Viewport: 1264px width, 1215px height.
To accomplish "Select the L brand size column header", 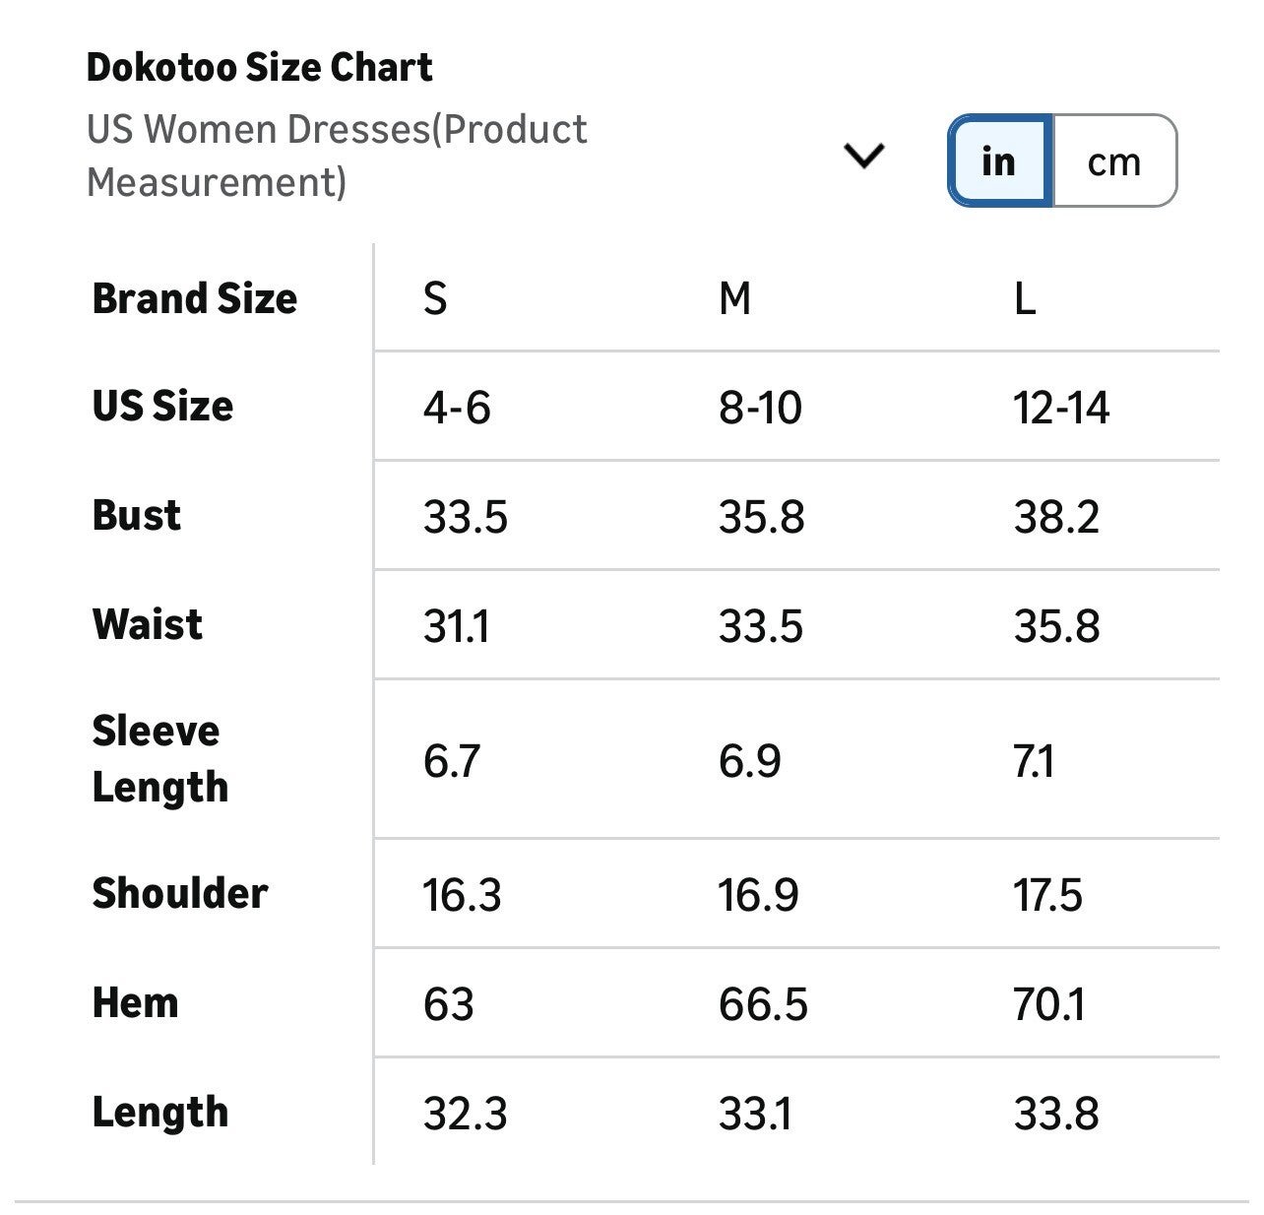I will point(1025,298).
